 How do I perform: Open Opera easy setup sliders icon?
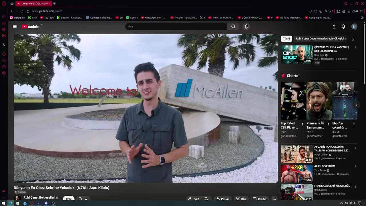pos(361,11)
